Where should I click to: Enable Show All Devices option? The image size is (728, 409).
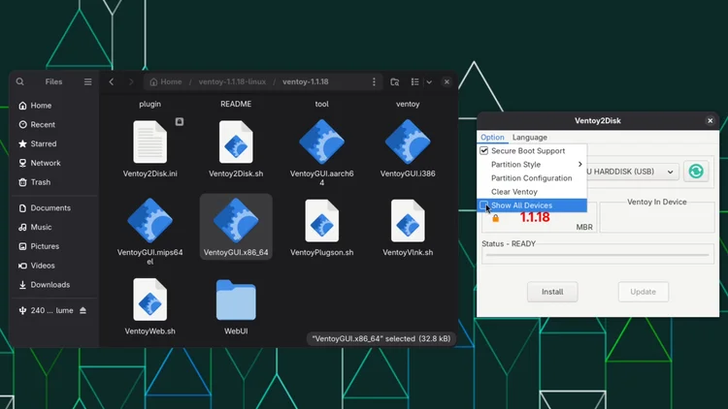coord(532,205)
